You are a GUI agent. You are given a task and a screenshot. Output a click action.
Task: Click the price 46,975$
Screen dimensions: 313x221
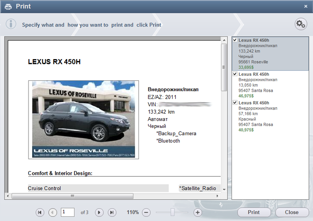pyautogui.click(x=246, y=96)
